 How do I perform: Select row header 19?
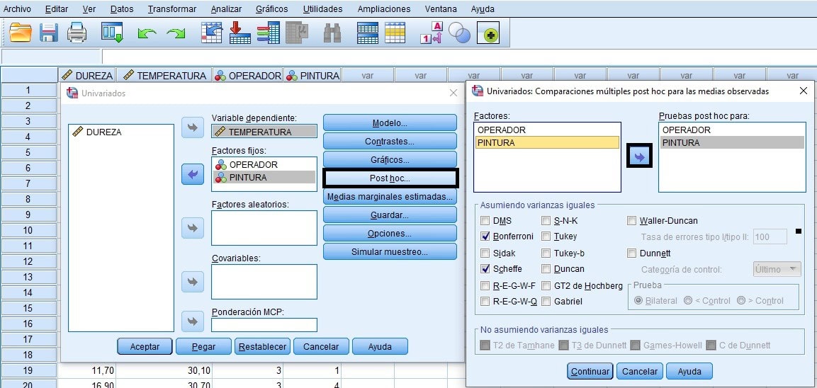(x=28, y=370)
